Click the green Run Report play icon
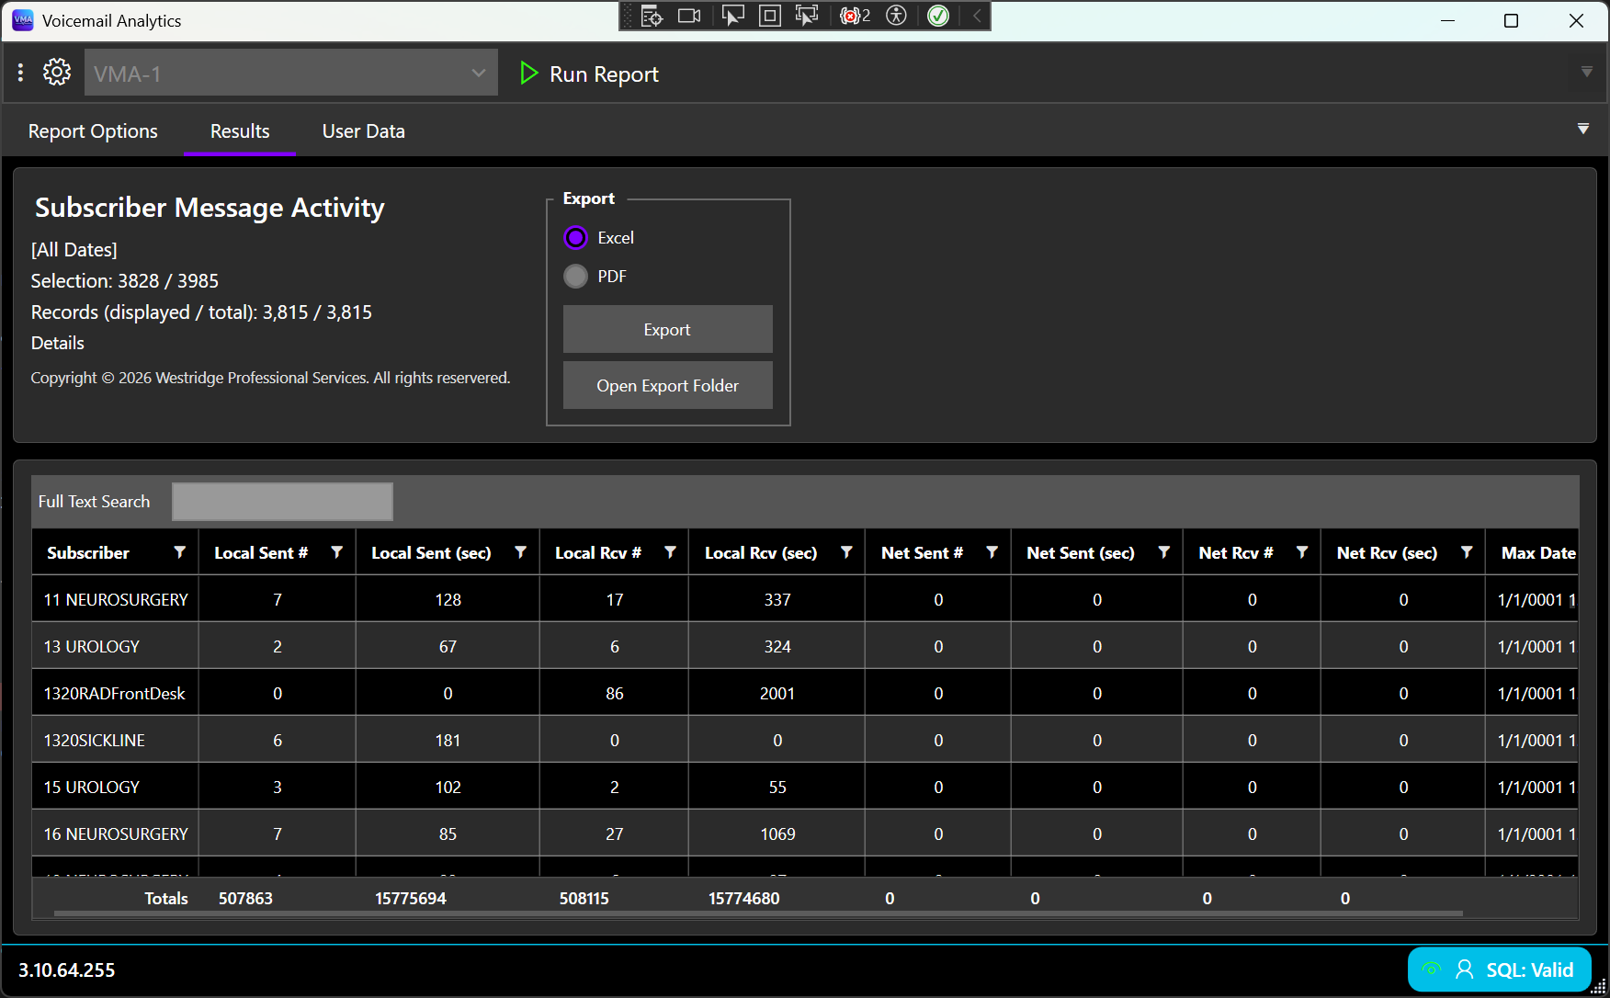Viewport: 1610px width, 998px height. (528, 74)
